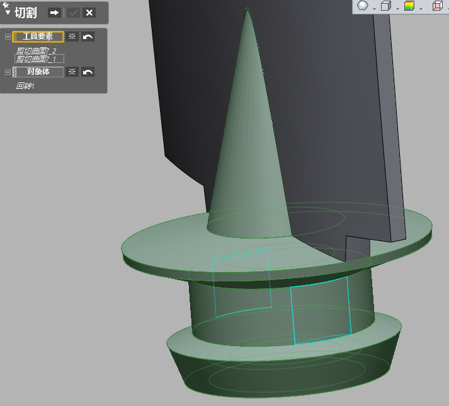Collapse the 切割 dialog triangle

click(8, 13)
